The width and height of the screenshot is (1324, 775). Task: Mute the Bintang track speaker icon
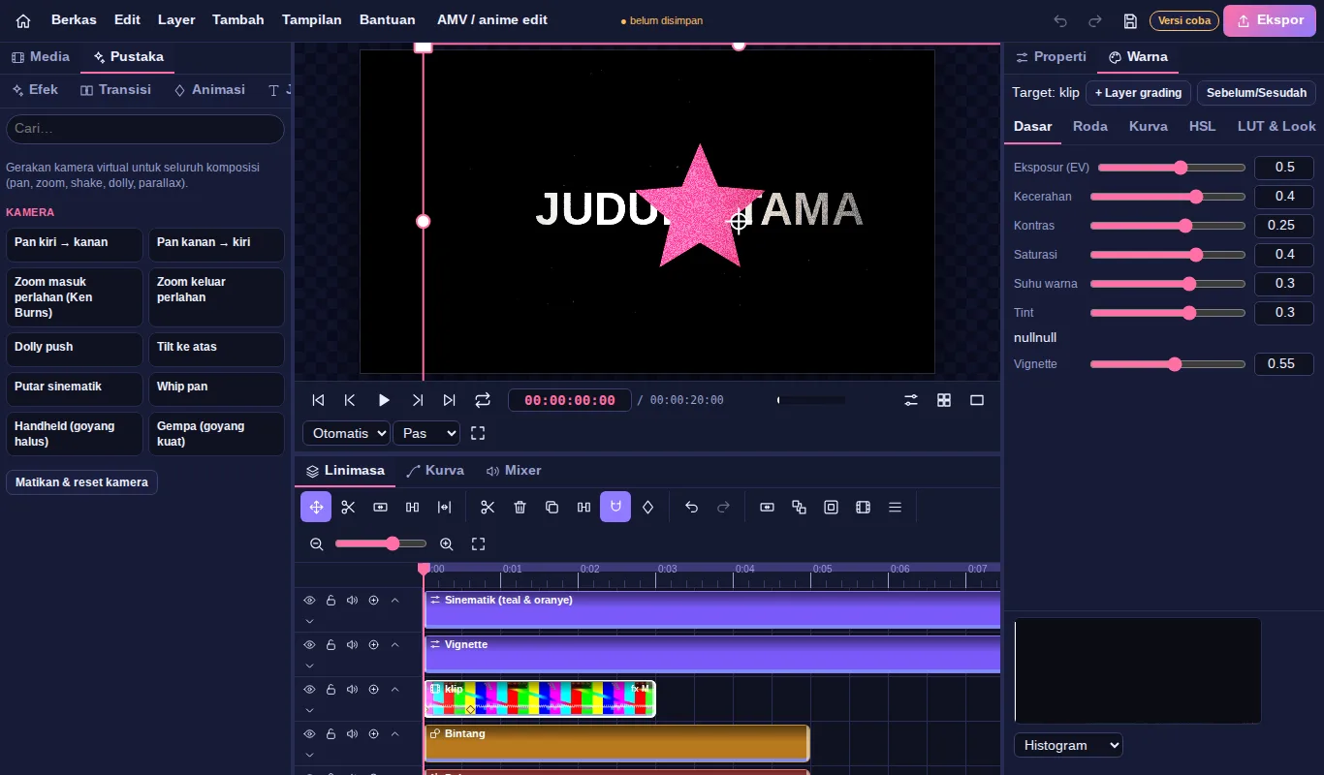[352, 734]
